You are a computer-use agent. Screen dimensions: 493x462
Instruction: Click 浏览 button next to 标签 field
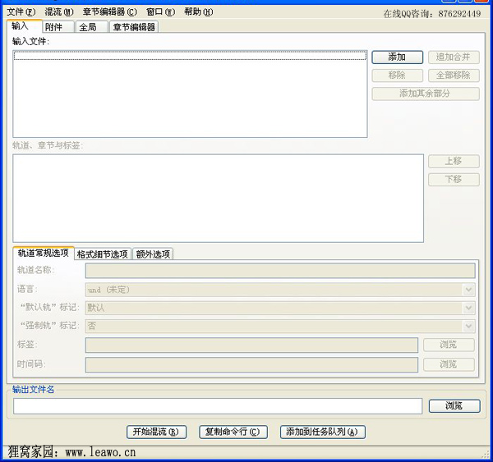tap(449, 345)
